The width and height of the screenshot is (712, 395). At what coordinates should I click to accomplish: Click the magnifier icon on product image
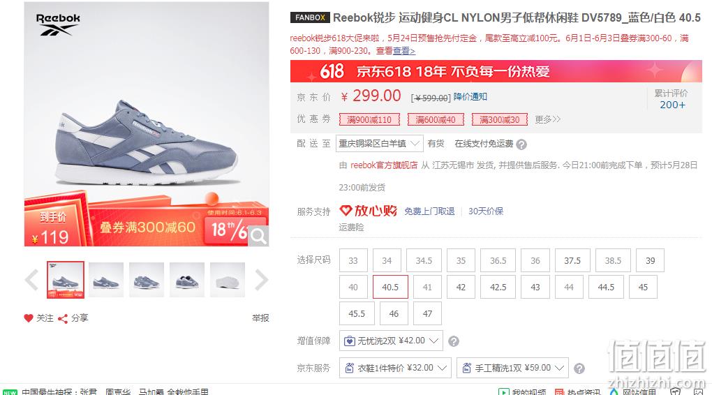(x=258, y=236)
